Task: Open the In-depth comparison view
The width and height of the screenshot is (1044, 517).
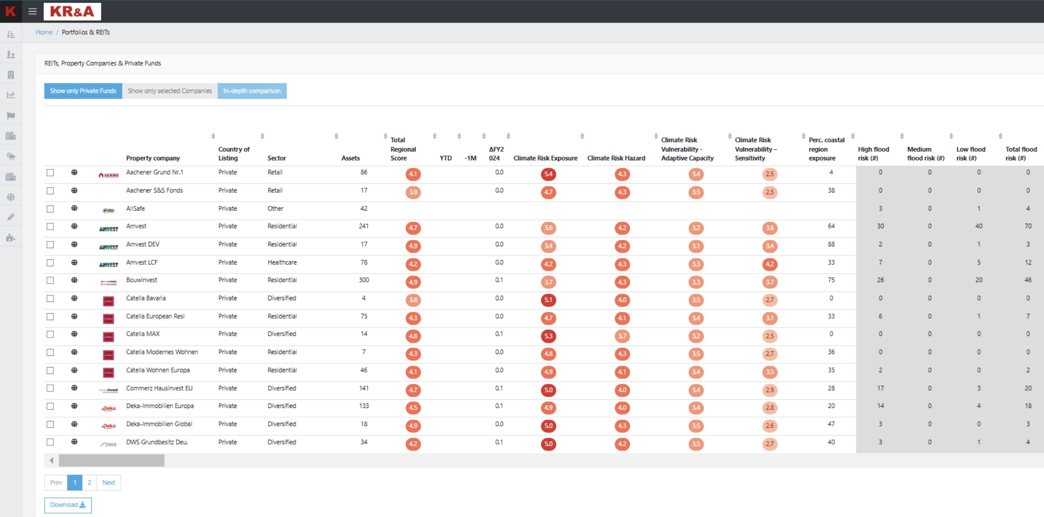Action: [x=252, y=91]
